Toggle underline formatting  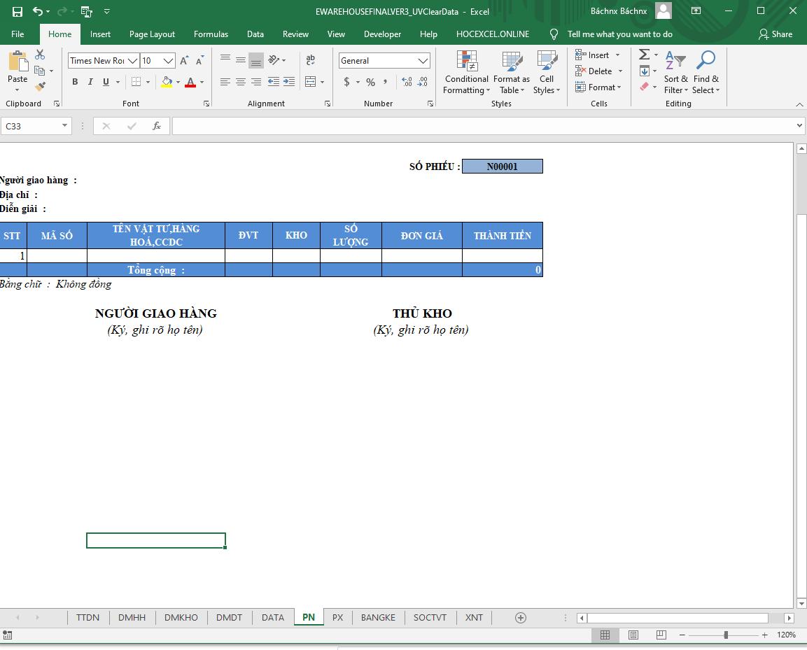tap(104, 82)
